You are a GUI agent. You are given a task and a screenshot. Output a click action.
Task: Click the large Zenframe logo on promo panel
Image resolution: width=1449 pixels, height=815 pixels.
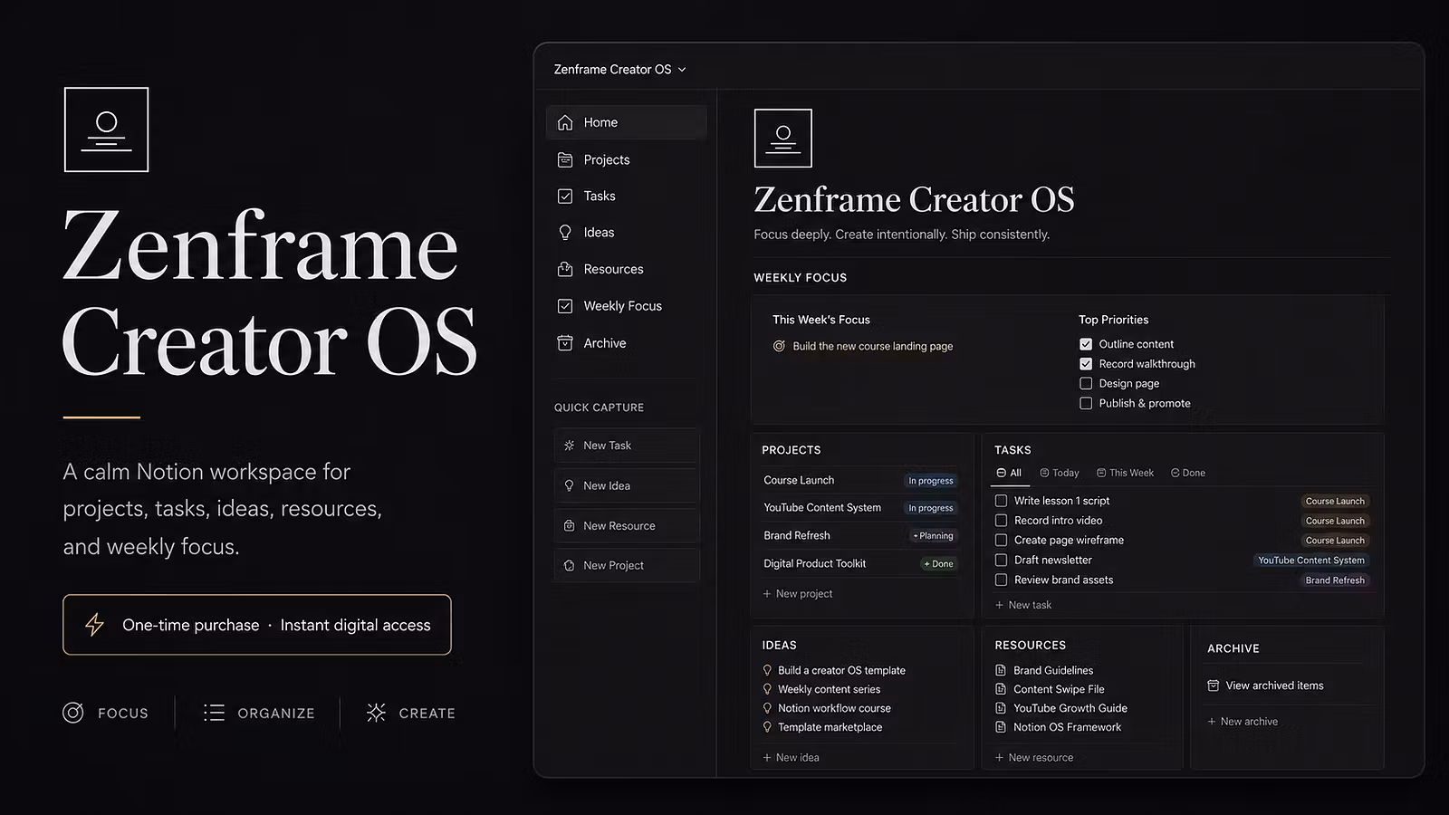coord(106,129)
